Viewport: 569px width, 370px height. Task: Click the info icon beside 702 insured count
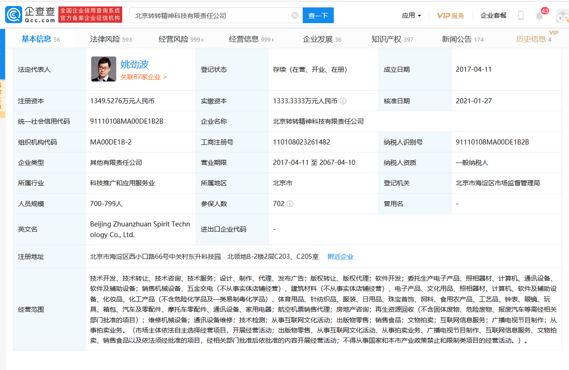pyautogui.click(x=290, y=204)
